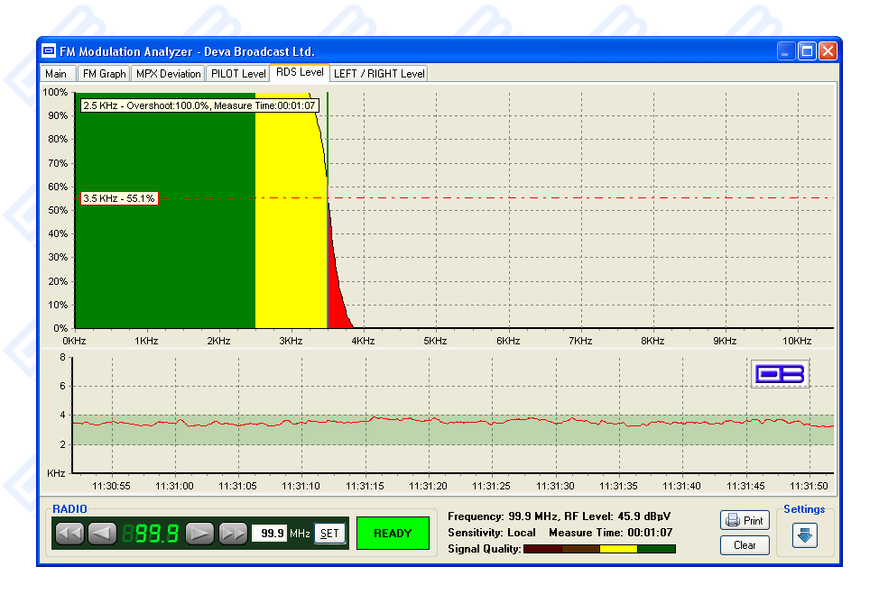Print the current measurement graph
The image size is (879, 603).
click(745, 521)
